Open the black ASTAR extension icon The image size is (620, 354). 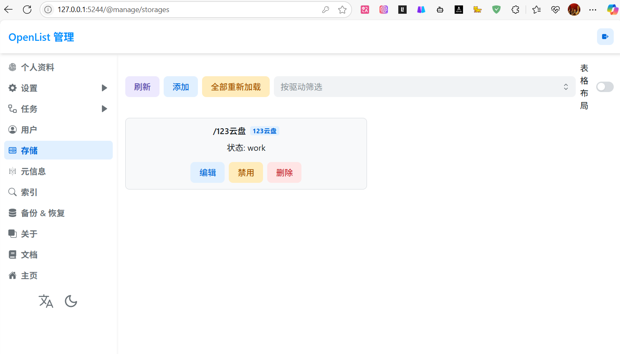click(459, 10)
